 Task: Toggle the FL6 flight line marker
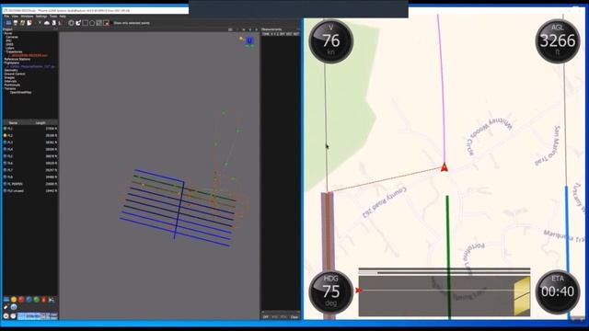(x=5, y=164)
